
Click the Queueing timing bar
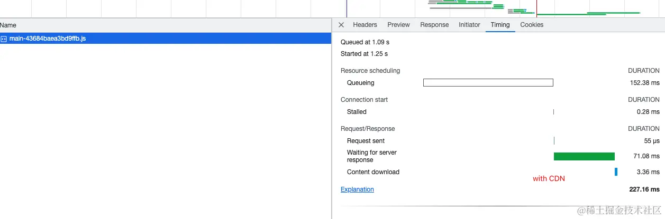click(x=488, y=83)
